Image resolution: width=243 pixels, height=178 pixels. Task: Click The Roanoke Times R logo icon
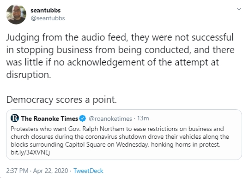click(15, 119)
